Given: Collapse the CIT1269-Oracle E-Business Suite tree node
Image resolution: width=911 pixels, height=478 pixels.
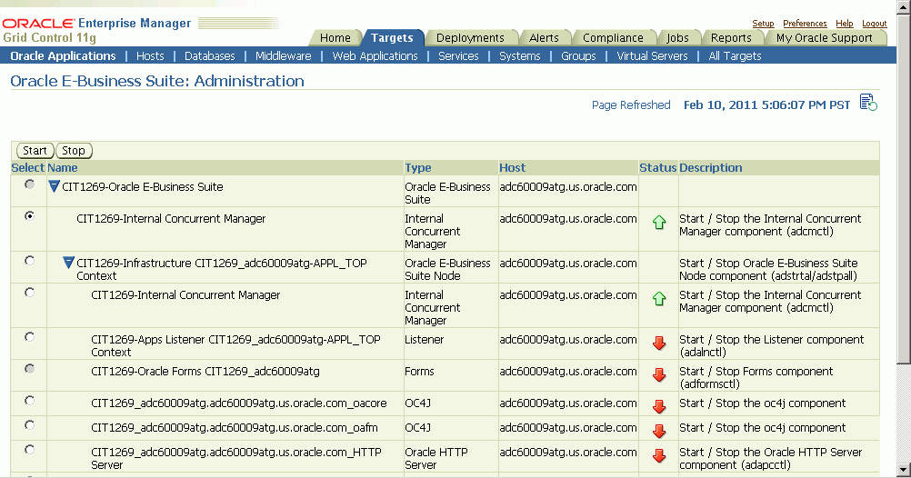Looking at the screenshot, I should pos(54,186).
